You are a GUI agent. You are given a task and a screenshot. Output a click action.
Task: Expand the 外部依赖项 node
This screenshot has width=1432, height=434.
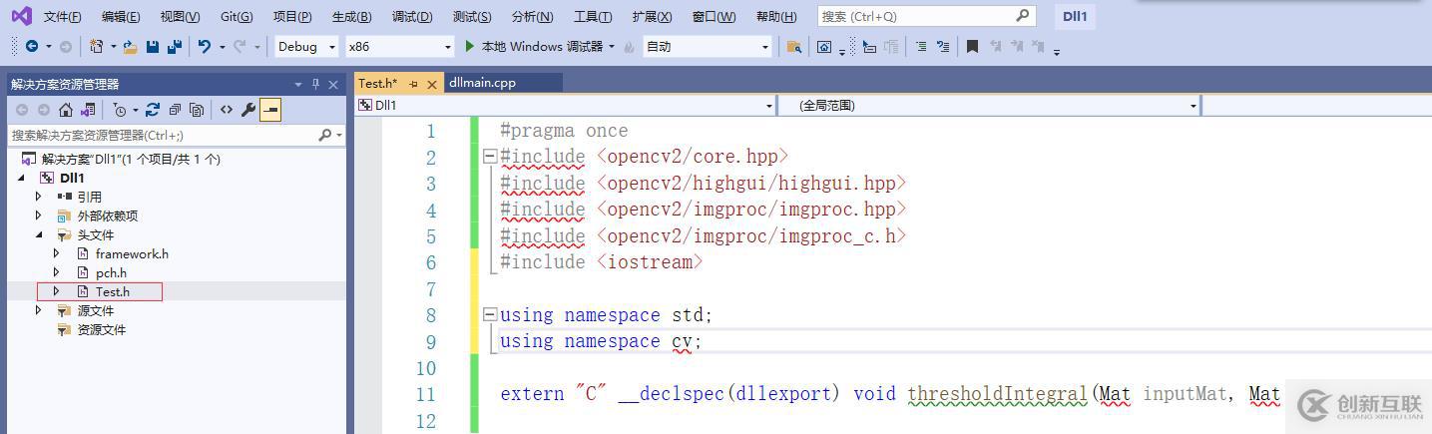click(x=38, y=216)
